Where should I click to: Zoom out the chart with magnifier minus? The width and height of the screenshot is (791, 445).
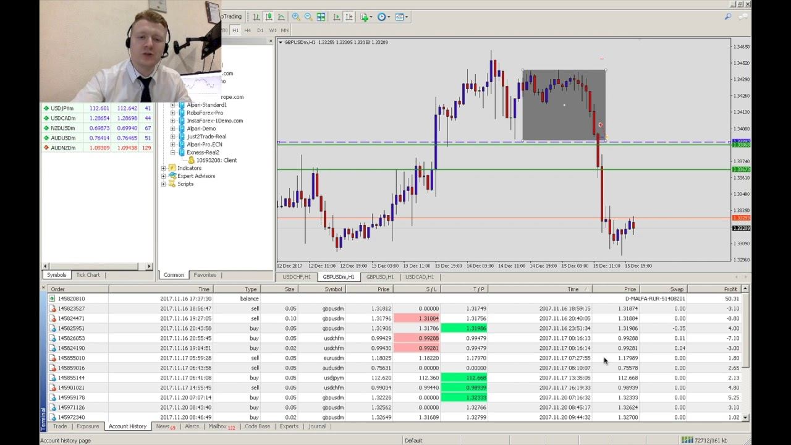point(308,17)
